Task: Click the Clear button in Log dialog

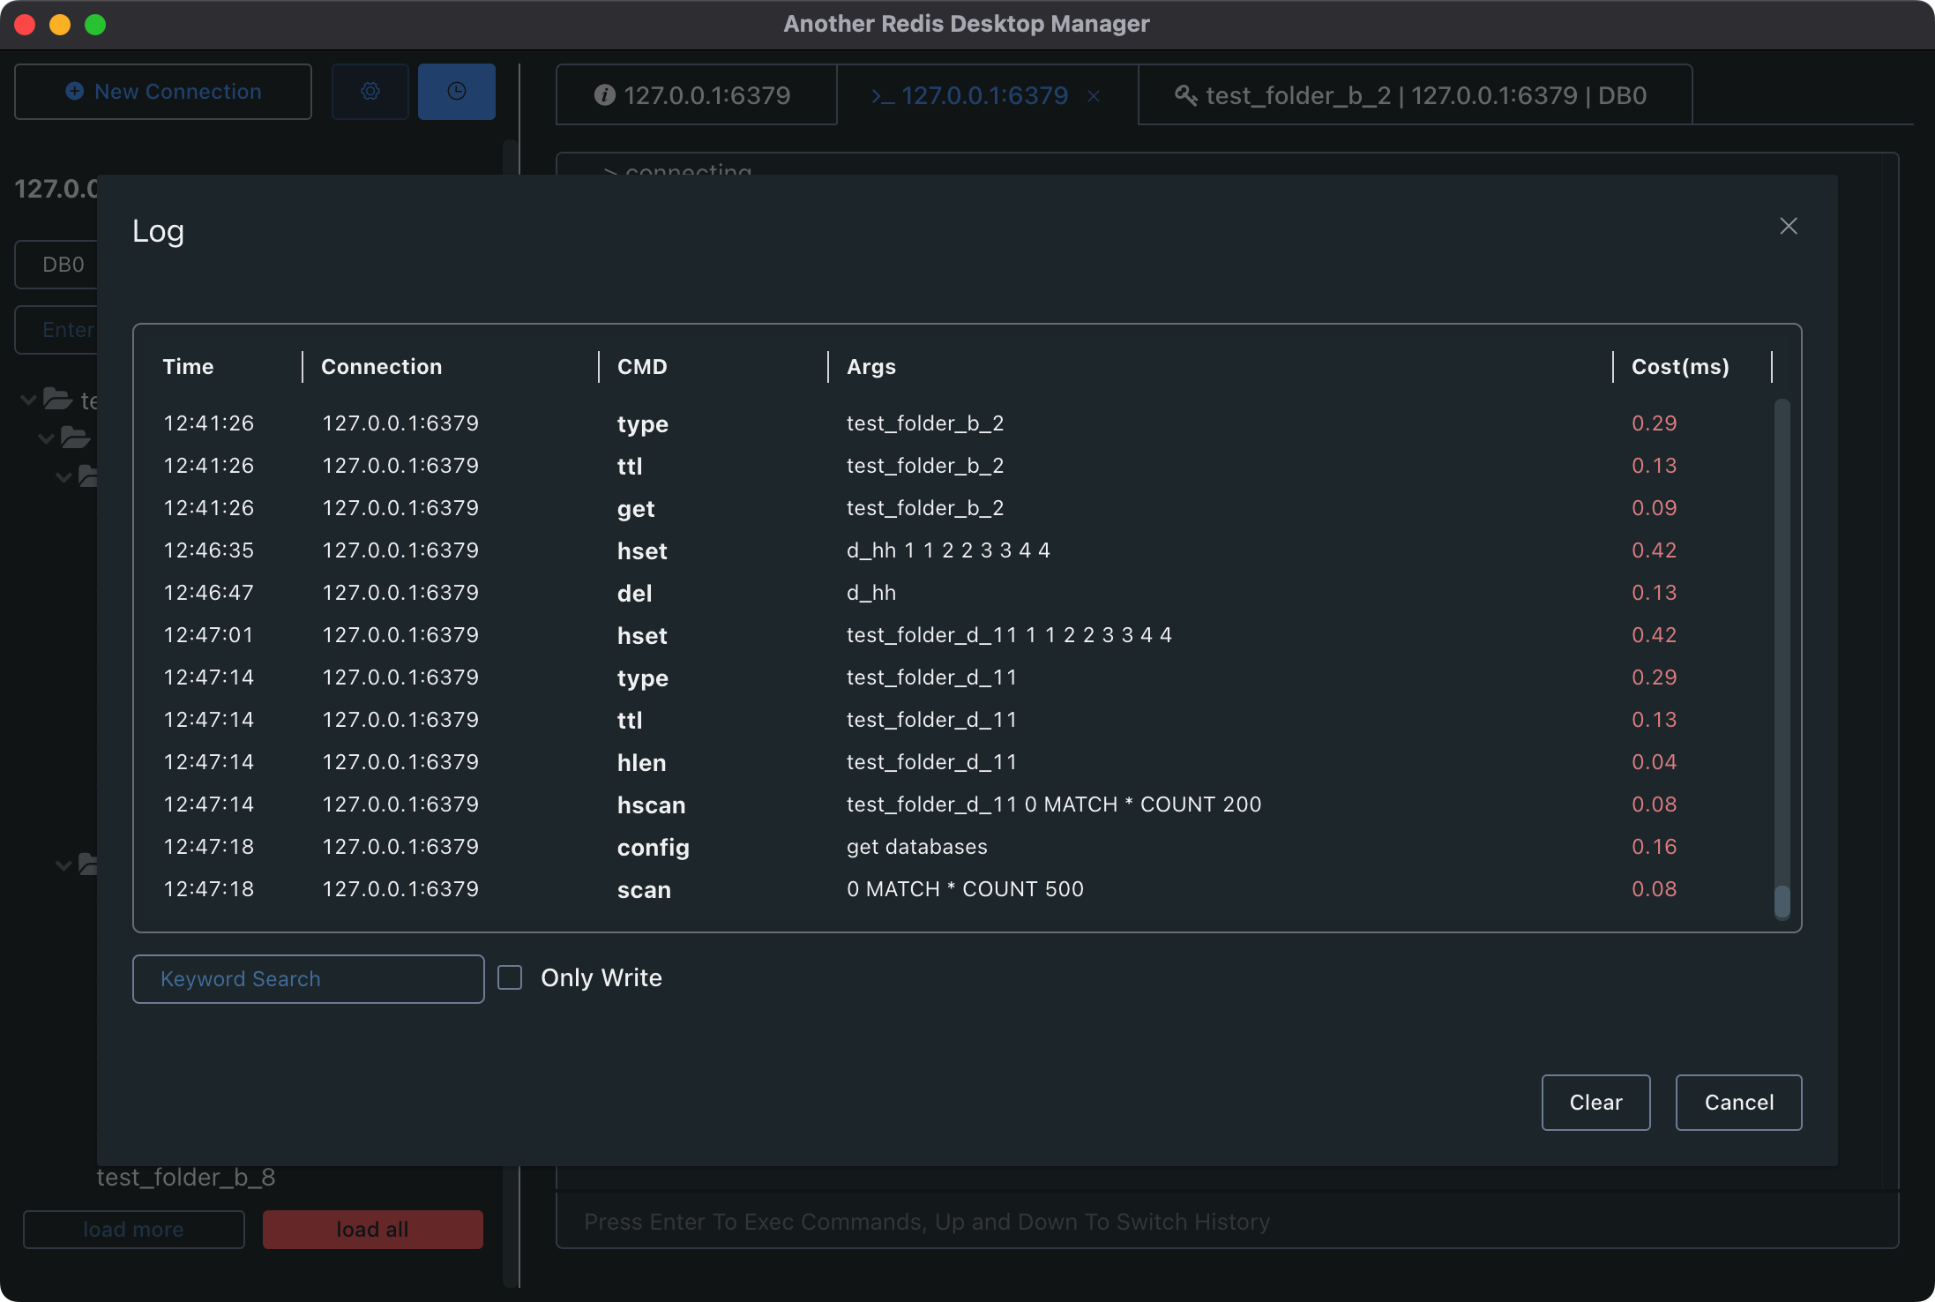Action: [1595, 1102]
